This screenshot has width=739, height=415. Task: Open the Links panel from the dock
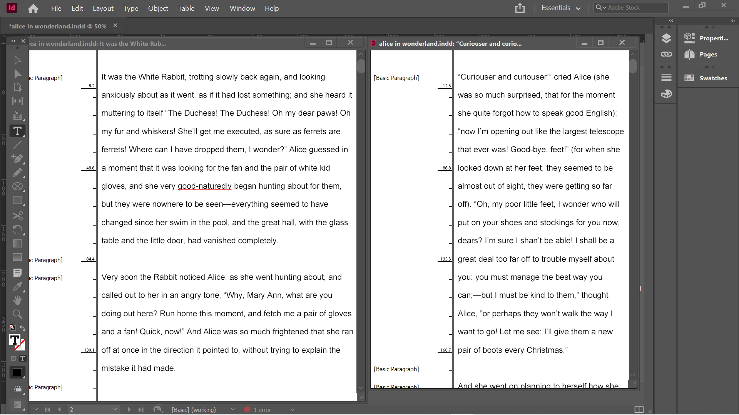[666, 54]
